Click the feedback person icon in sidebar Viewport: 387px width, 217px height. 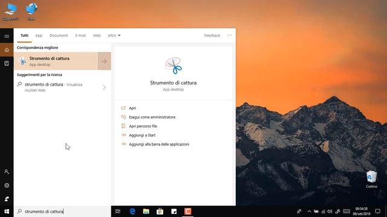coord(7,199)
